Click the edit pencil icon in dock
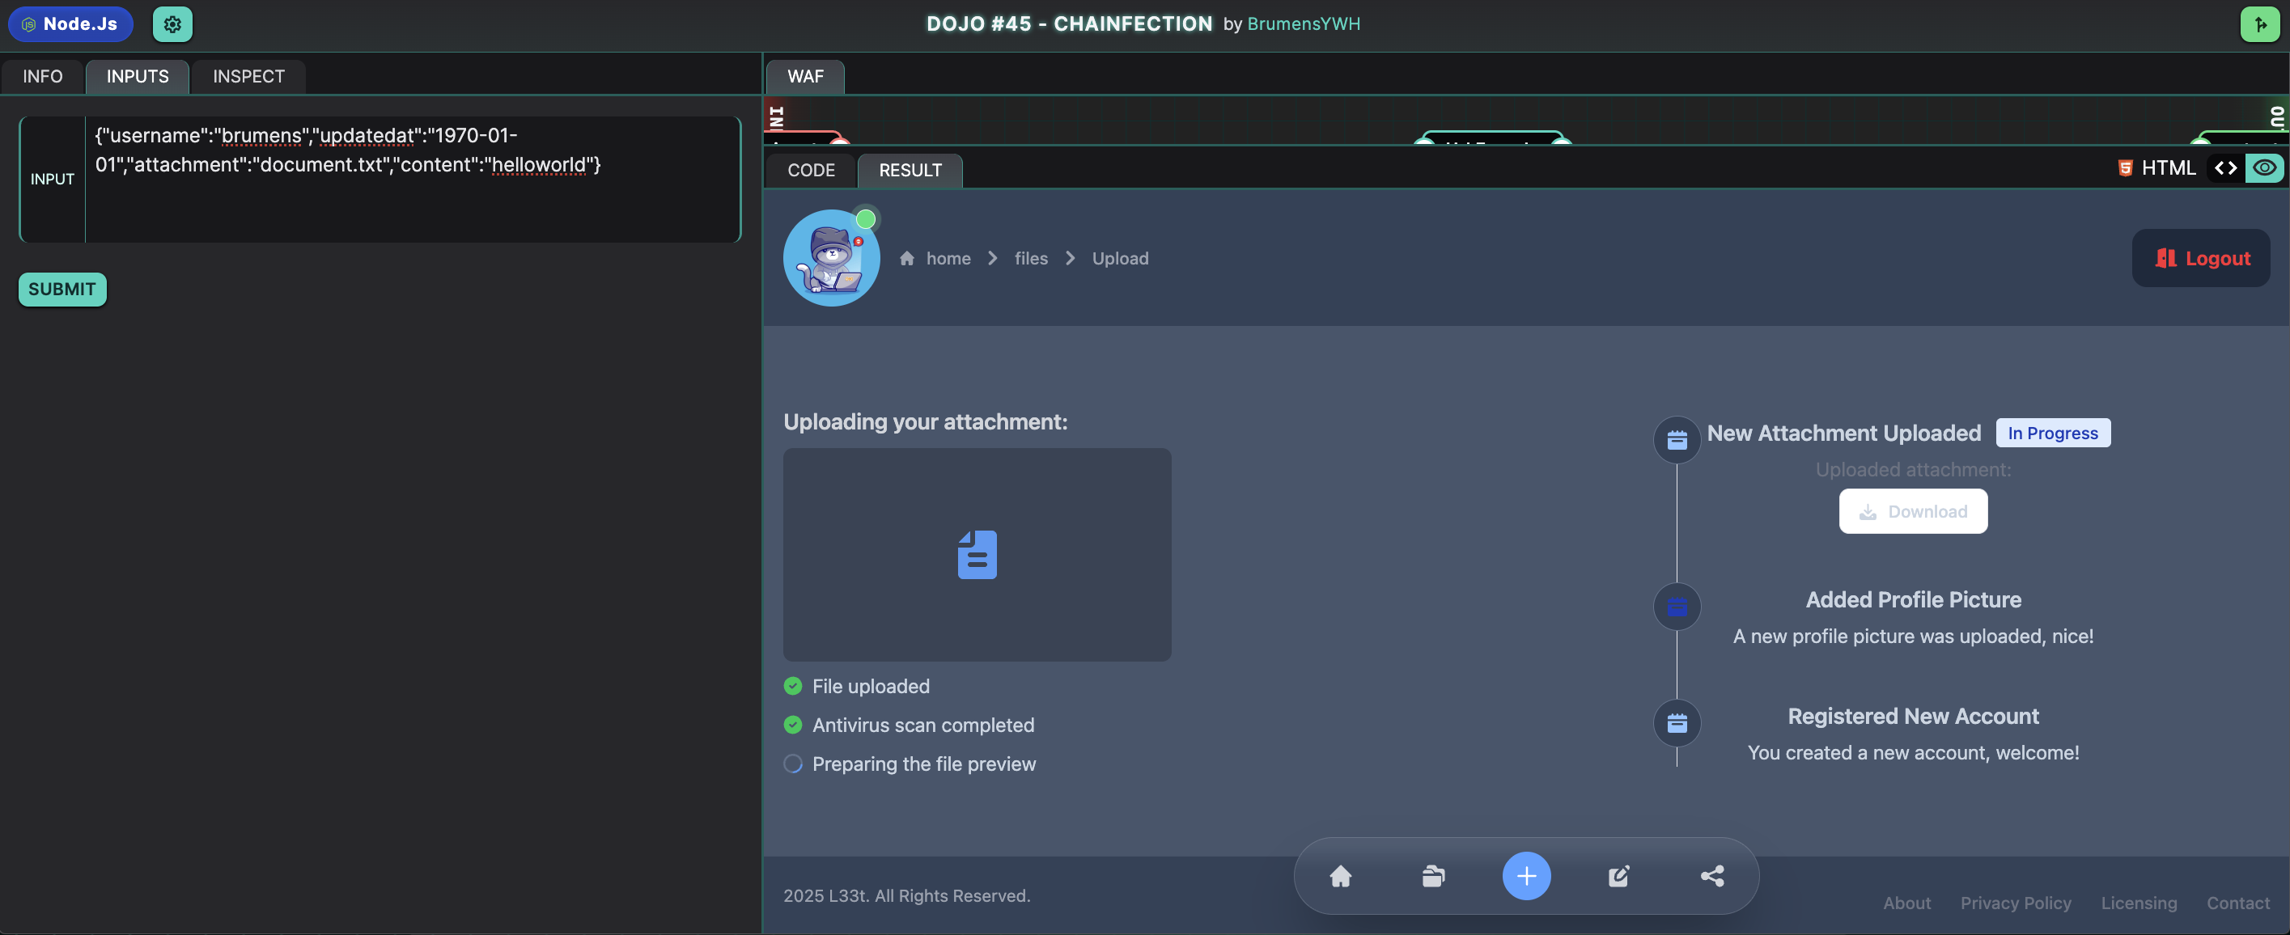The height and width of the screenshot is (935, 2290). point(1619,876)
